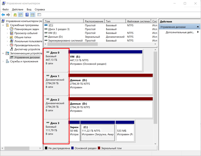201x156 pixels.
Task: Expand the Общие папки node
Action: (7, 37)
